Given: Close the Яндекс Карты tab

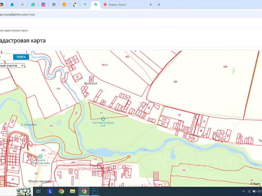Looking at the screenshot, I should [x=150, y=4].
